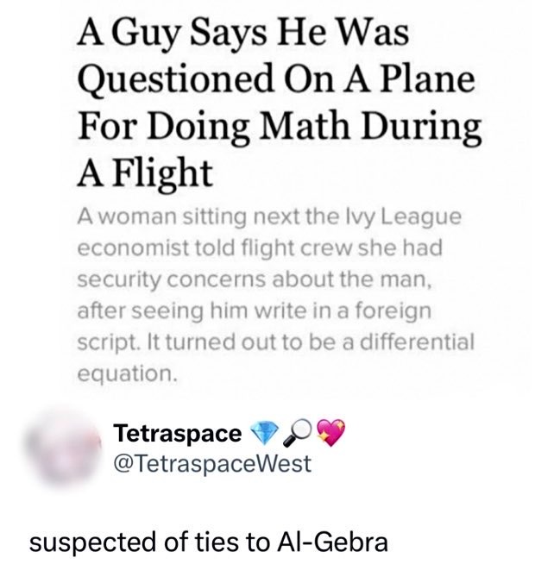Click 'economist told flight crew she had' line
Viewport: 535px width, 583px height.
pos(260,248)
